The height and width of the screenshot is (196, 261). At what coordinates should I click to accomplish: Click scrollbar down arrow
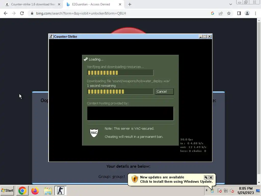point(259,183)
